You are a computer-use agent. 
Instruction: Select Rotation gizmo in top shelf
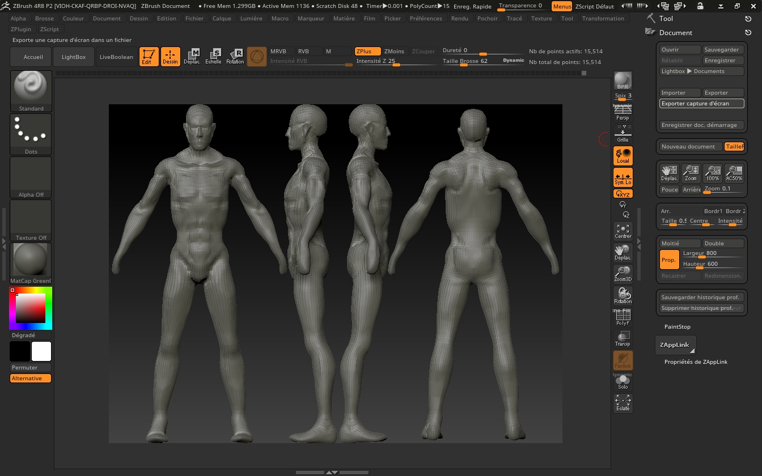point(235,57)
